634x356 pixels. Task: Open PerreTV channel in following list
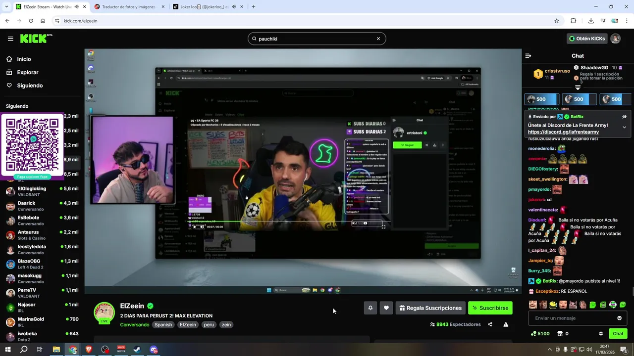(x=42, y=293)
